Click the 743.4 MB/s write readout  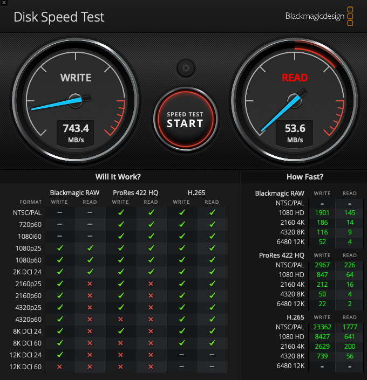pyautogui.click(x=76, y=134)
